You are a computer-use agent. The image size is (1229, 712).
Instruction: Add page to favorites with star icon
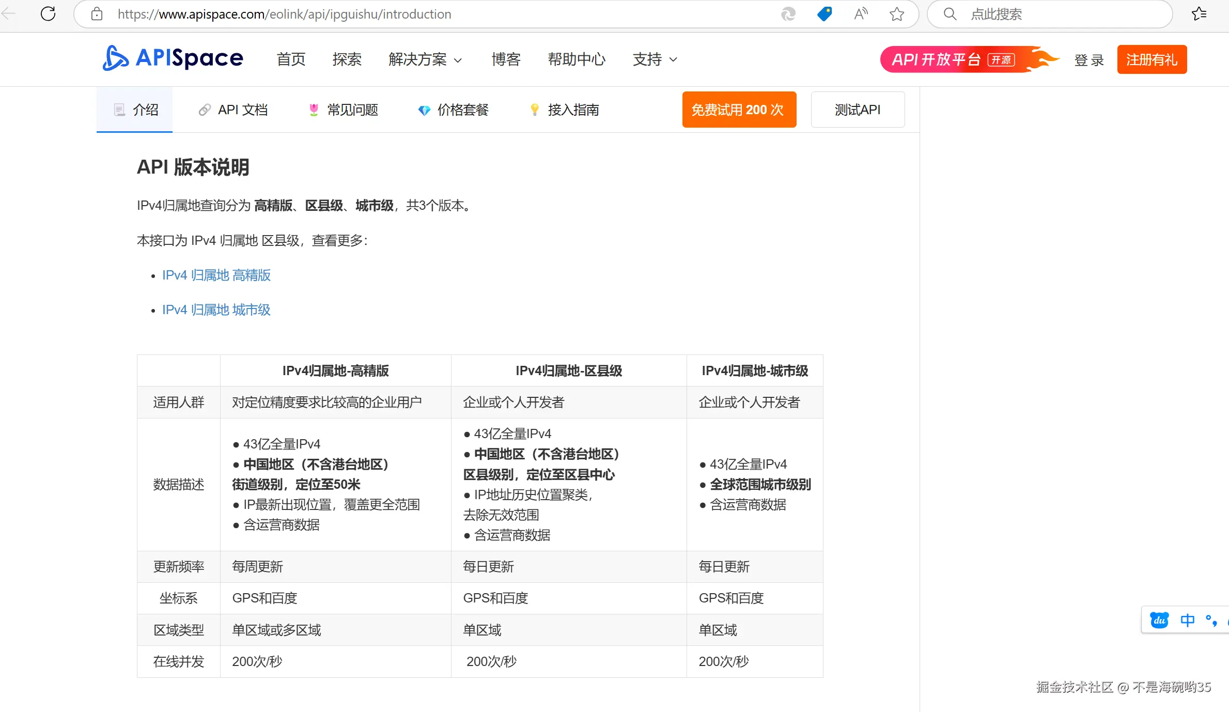(897, 14)
